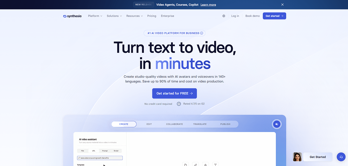348x166 pixels.
Task: Click the Log in link
Action: pyautogui.click(x=235, y=16)
